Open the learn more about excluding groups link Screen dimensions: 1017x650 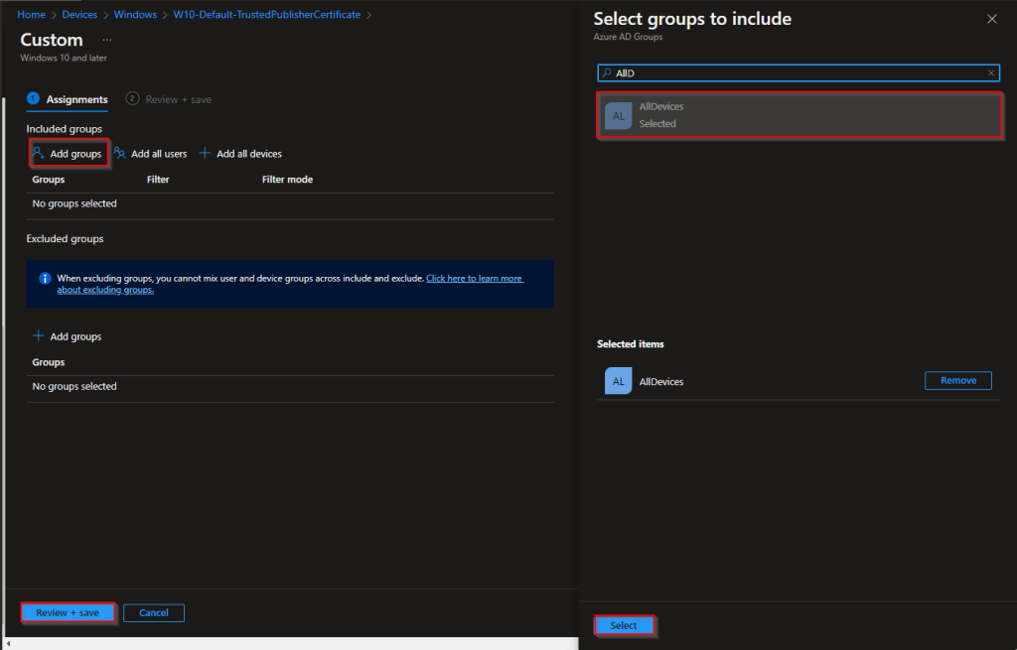474,279
